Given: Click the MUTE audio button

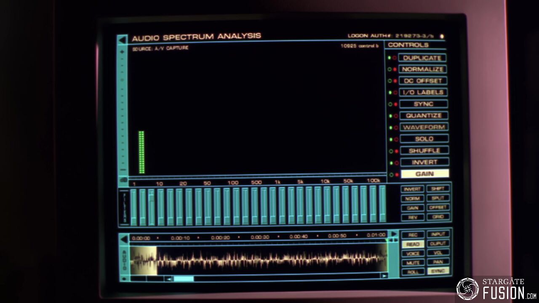Looking at the screenshot, I should [x=413, y=263].
